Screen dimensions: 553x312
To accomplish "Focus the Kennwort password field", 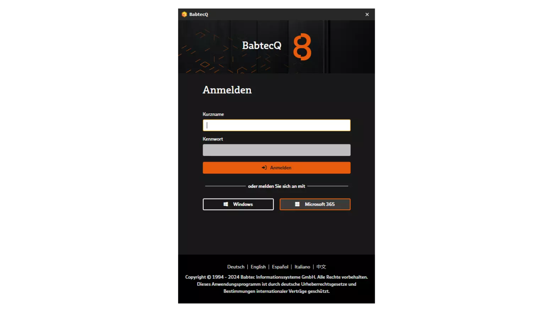I will (x=276, y=150).
